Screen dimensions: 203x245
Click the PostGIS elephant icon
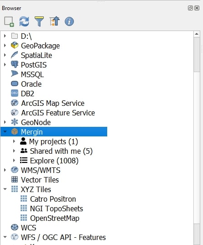15,64
